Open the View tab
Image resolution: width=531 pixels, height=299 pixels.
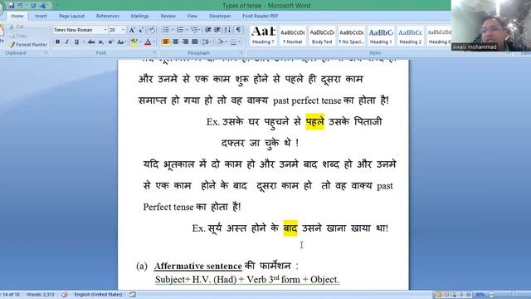click(192, 16)
